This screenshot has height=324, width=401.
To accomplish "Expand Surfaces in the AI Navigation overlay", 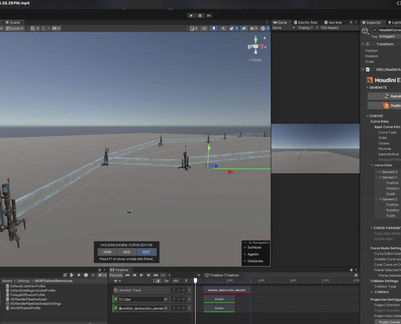I will tap(245, 247).
